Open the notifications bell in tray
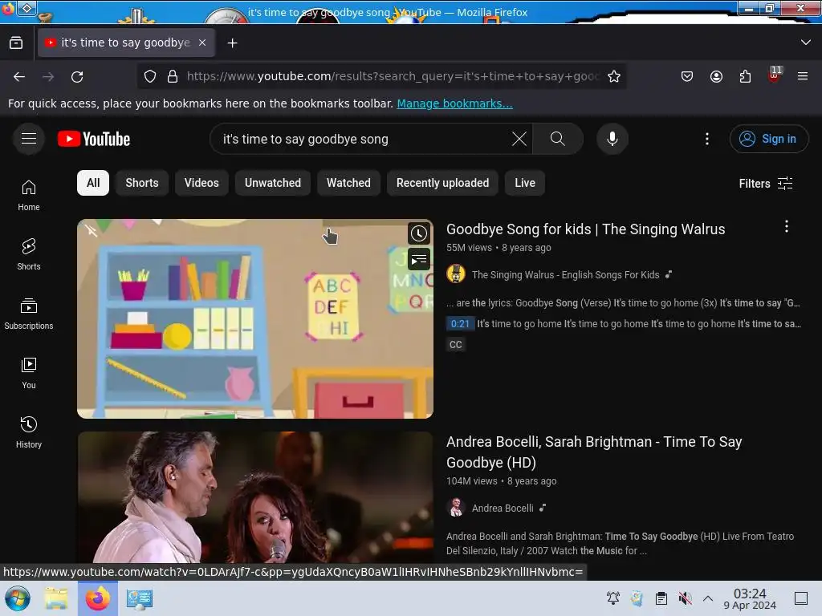This screenshot has height=616, width=822. click(612, 598)
